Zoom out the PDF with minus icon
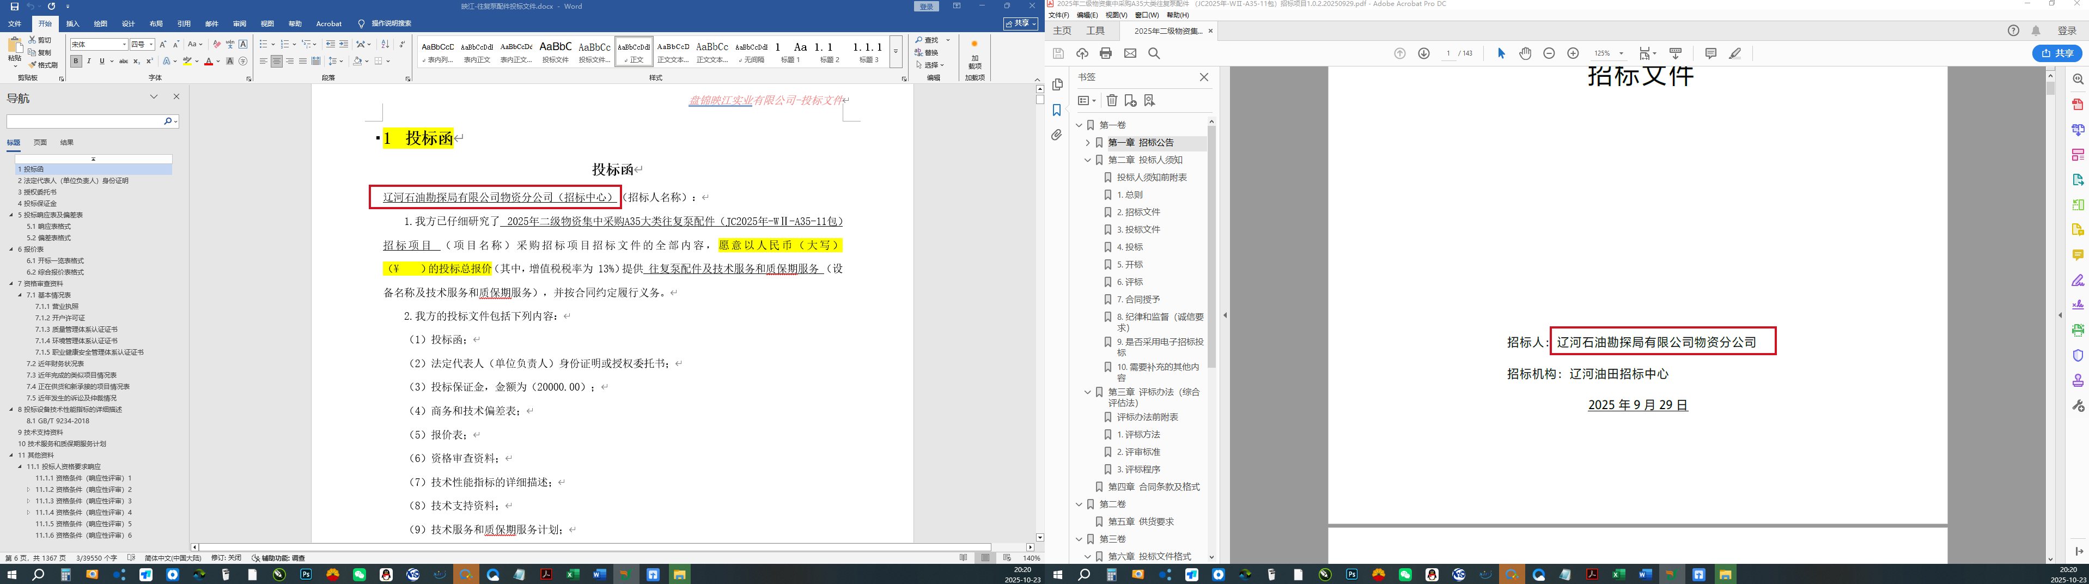The image size is (2089, 584). coord(1549,53)
